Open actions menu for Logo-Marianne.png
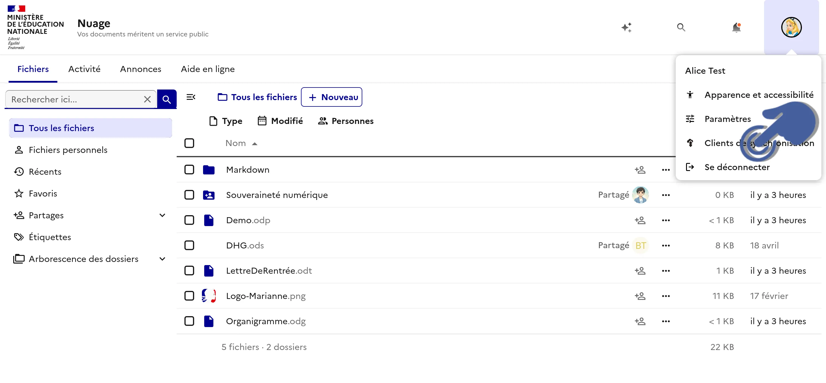Viewport: 826px width, 383px height. [x=666, y=296]
